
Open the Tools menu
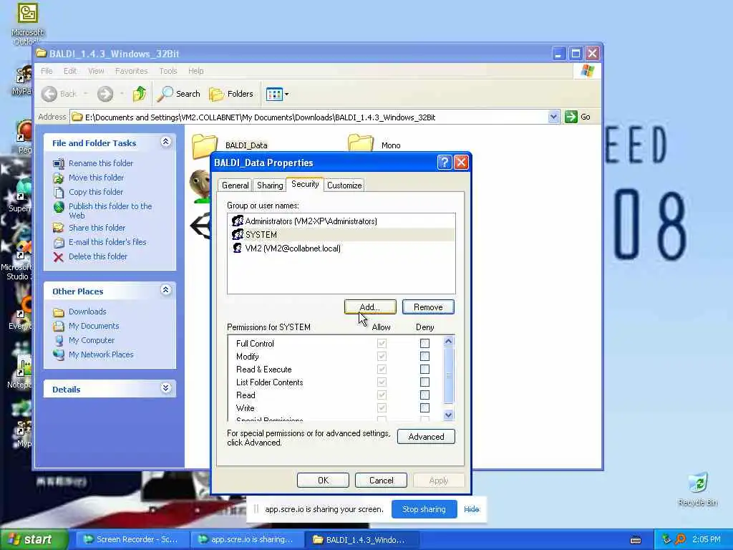point(168,71)
